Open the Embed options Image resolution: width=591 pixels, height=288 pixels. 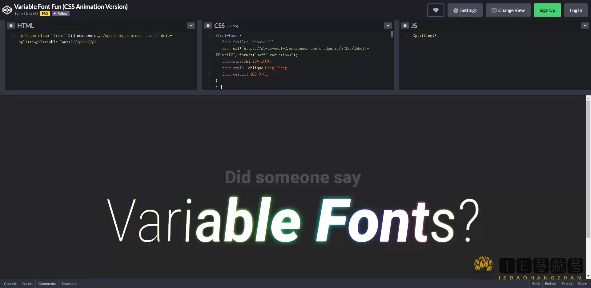tap(550, 284)
